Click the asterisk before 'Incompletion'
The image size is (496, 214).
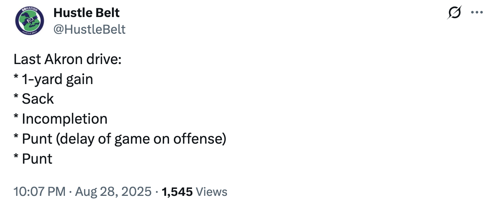pyautogui.click(x=16, y=118)
